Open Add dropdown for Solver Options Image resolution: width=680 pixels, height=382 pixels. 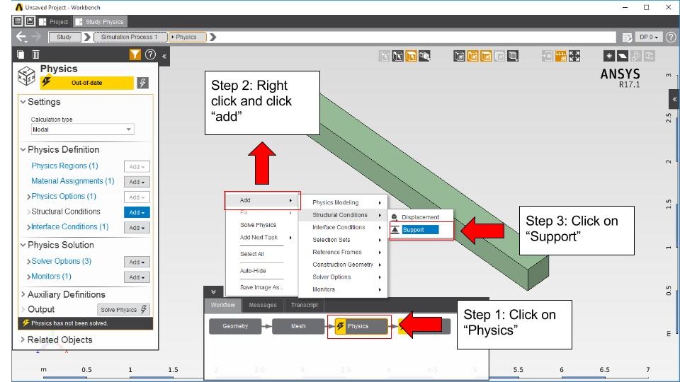tap(137, 262)
